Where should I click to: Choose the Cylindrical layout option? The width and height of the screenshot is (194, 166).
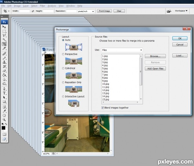(x=63, y=68)
